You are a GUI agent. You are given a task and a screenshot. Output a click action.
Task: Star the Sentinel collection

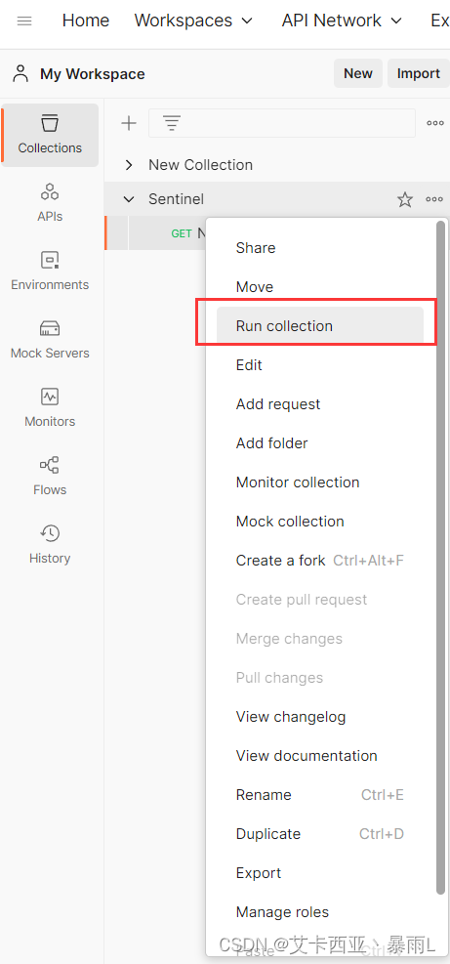(404, 199)
